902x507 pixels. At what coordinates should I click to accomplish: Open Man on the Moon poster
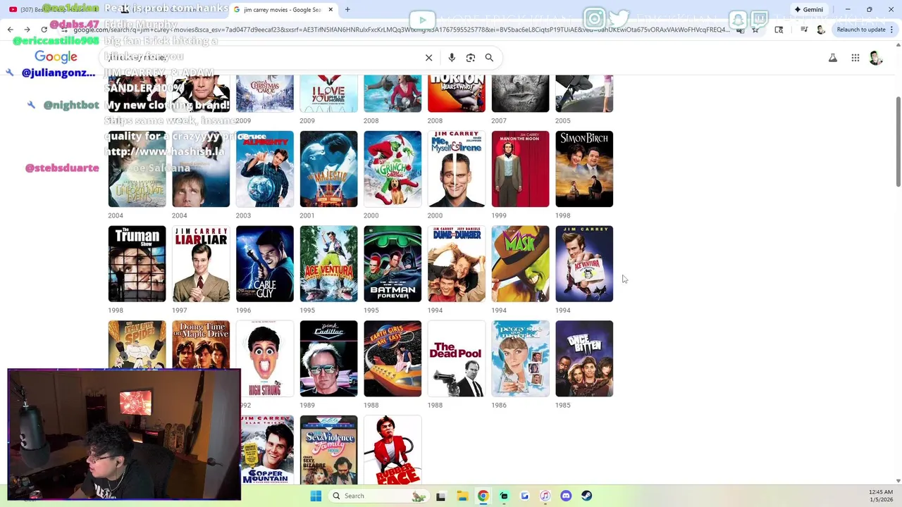click(520, 169)
